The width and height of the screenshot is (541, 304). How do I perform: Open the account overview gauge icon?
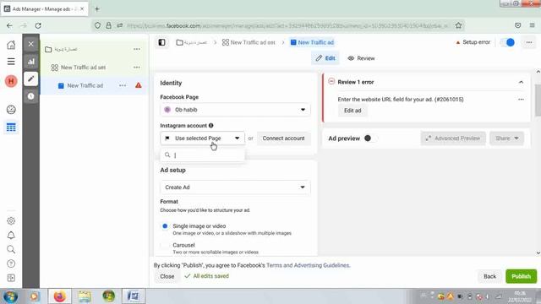click(x=11, y=110)
